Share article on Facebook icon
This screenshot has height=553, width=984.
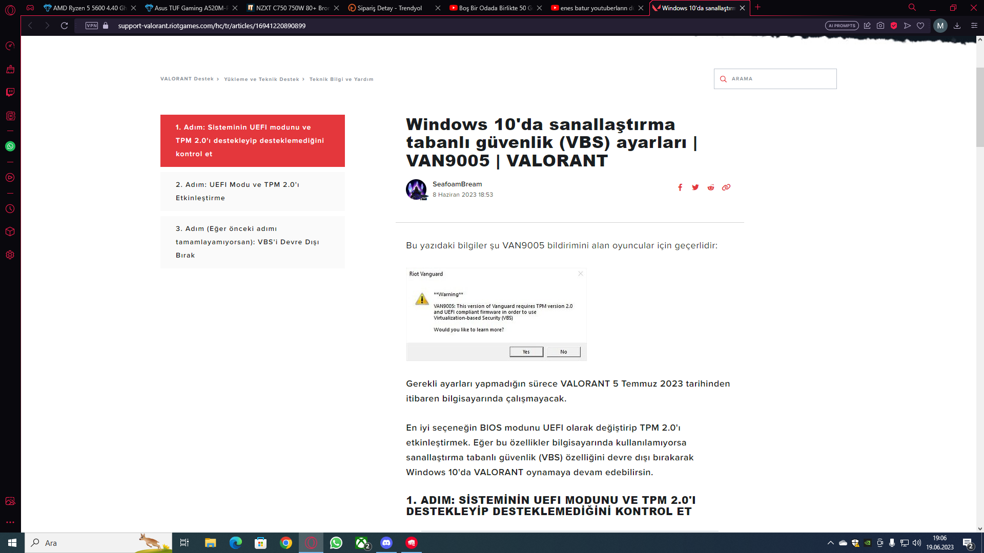680,187
